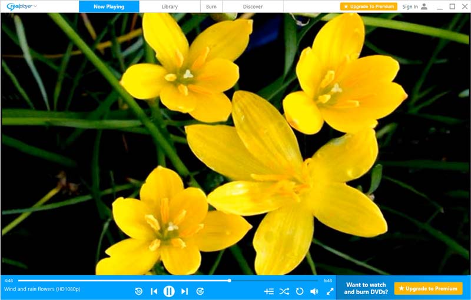The width and height of the screenshot is (471, 300).
Task: Click the title Wind and rain flowers (HD1080p)
Action: pos(42,289)
